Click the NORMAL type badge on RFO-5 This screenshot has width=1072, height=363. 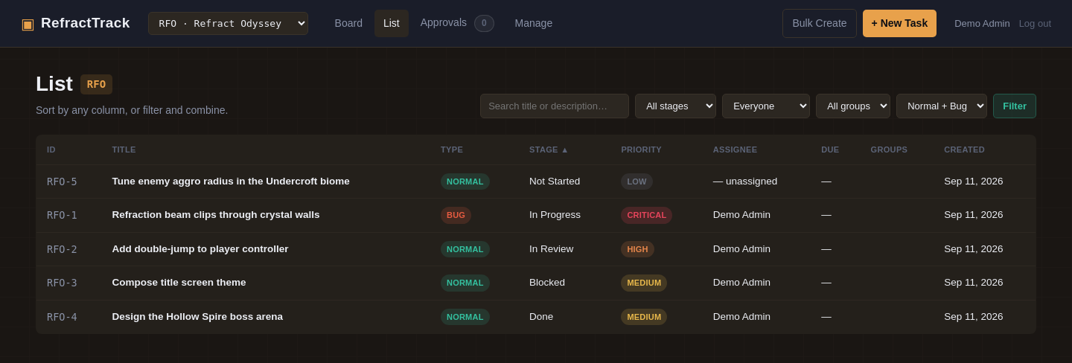[465, 181]
